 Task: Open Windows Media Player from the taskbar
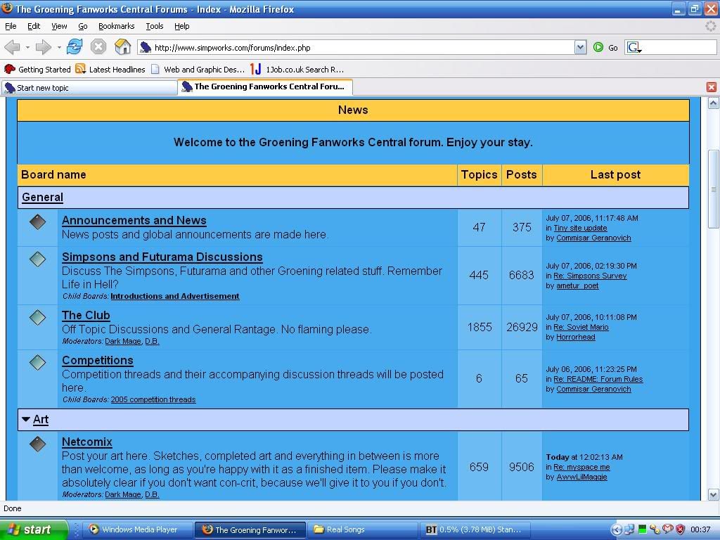[x=132, y=529]
